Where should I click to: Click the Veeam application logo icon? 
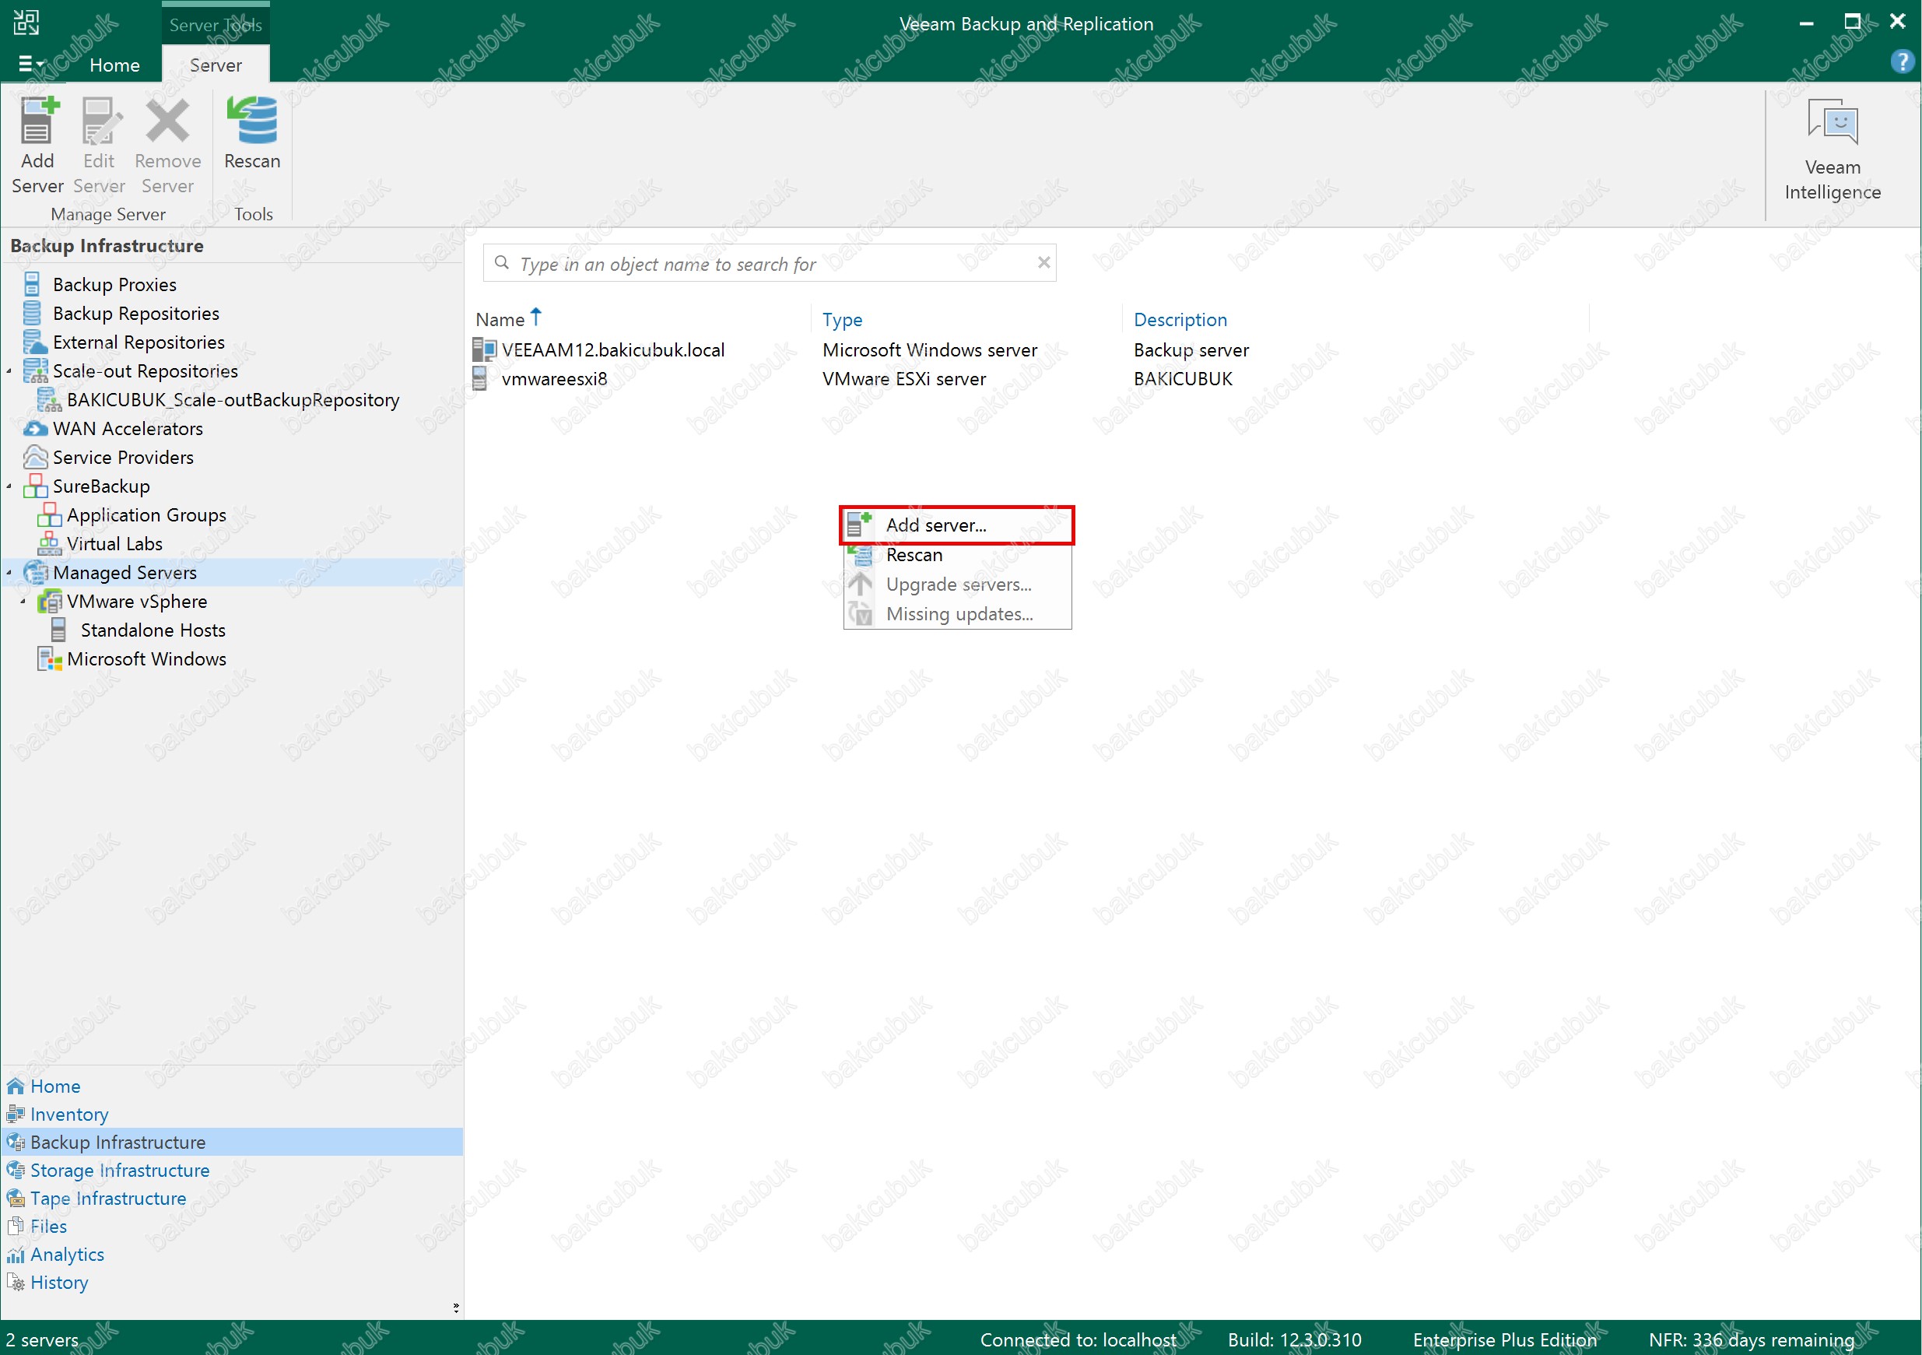(x=26, y=22)
